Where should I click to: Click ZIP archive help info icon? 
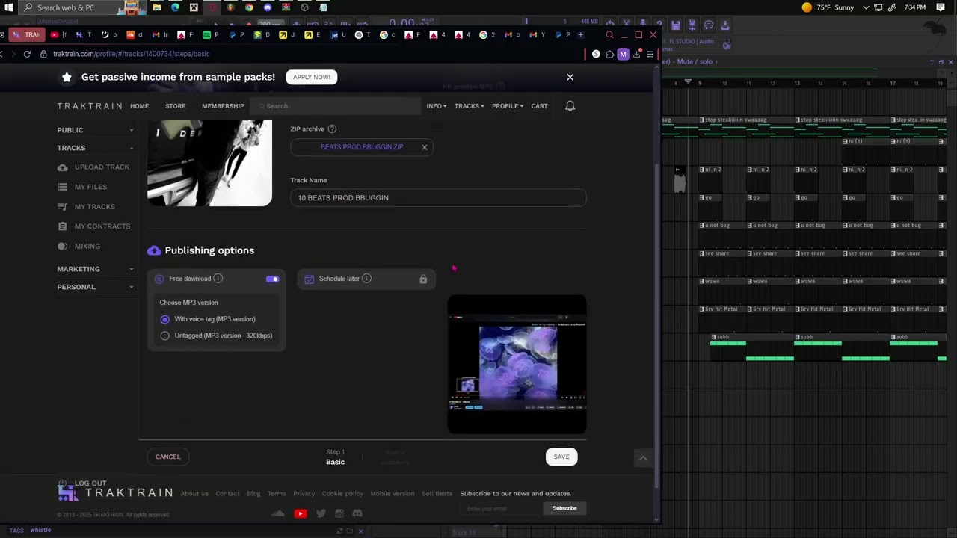pos(332,129)
